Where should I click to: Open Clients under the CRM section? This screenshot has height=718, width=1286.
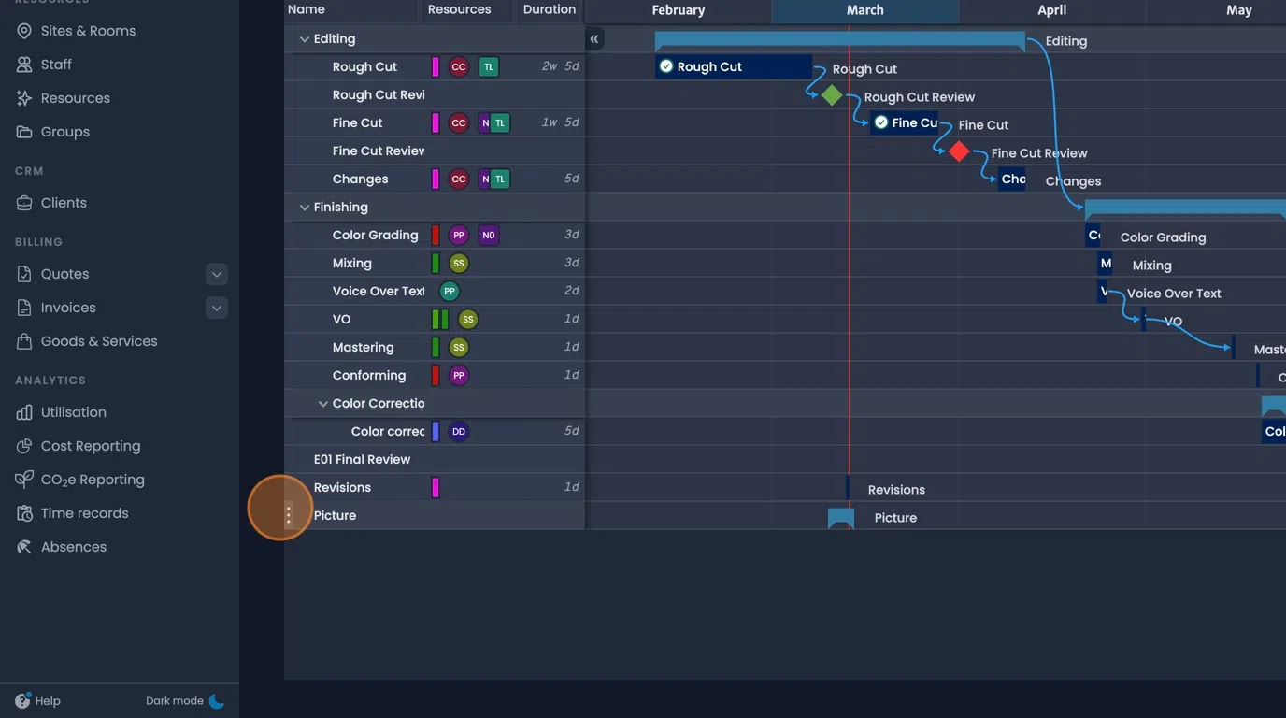point(25,202)
